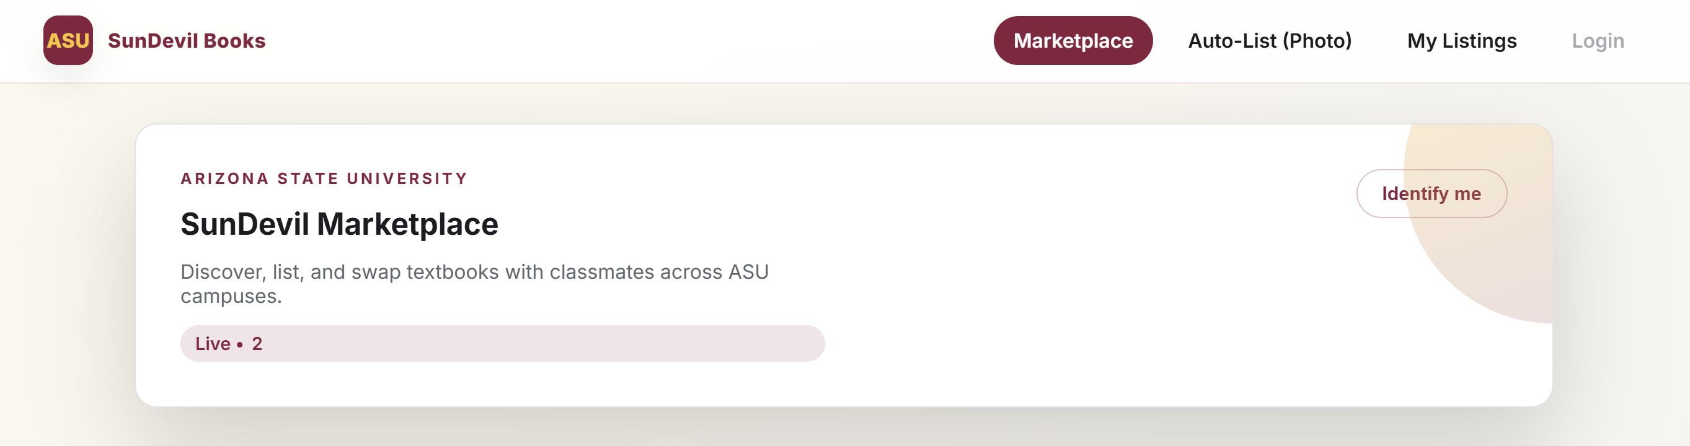The image size is (1690, 446).
Task: Switch to the Marketplace tab
Action: [x=1073, y=41]
